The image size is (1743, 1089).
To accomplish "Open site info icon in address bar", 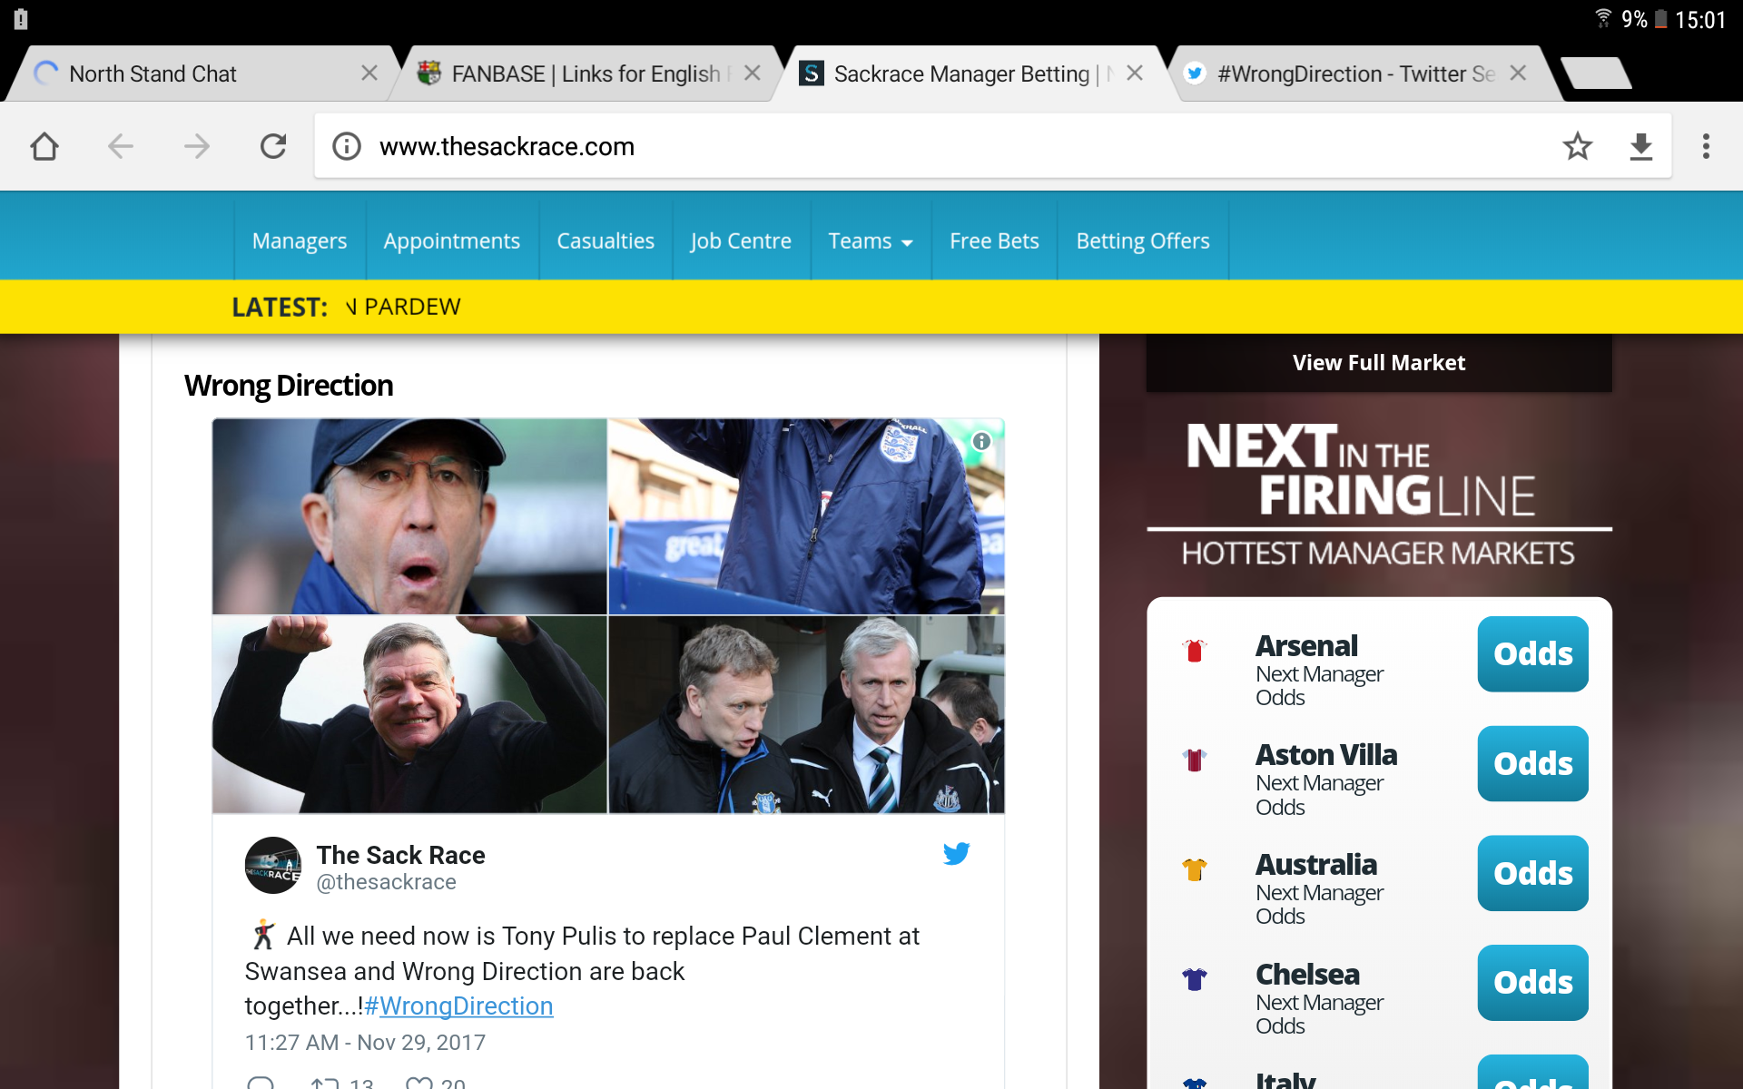I will coord(346,146).
